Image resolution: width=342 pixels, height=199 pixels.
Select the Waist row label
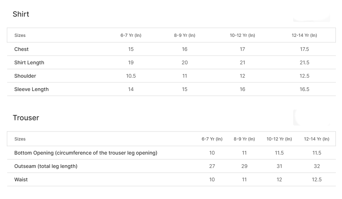coord(21,179)
